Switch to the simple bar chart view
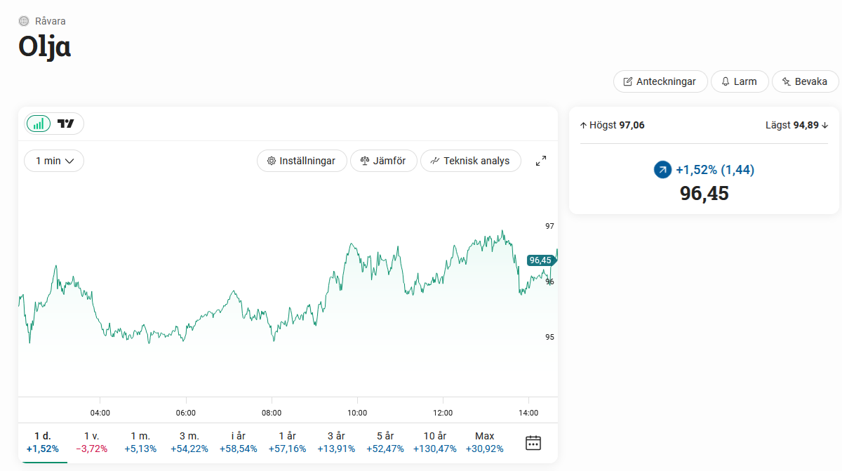842x471 pixels. [x=39, y=124]
